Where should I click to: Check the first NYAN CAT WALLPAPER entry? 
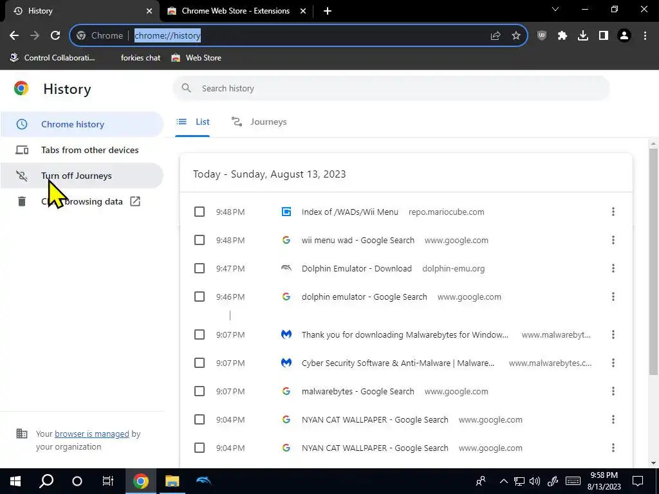[200, 419]
